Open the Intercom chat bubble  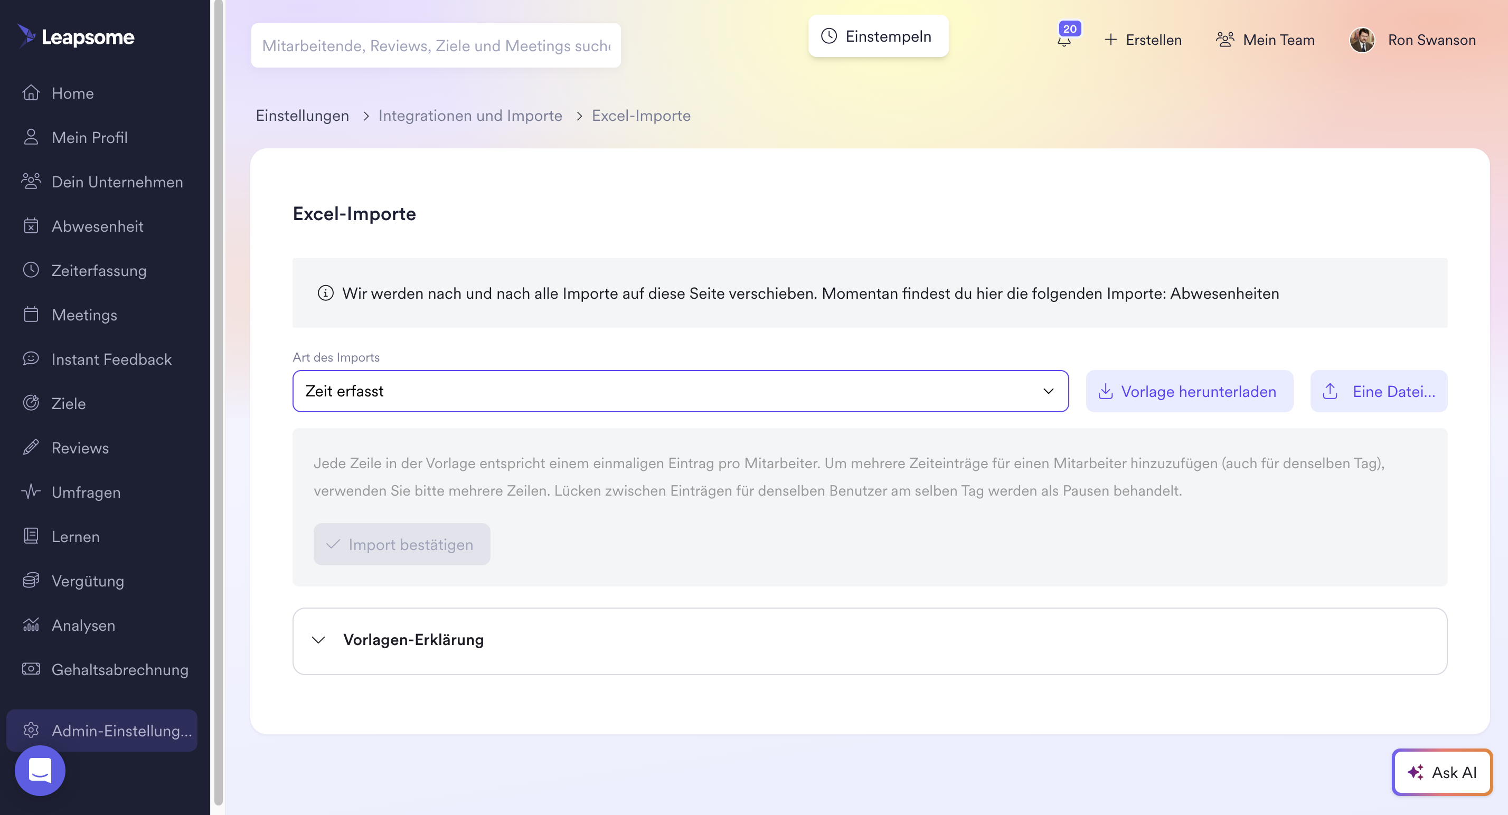pos(40,771)
